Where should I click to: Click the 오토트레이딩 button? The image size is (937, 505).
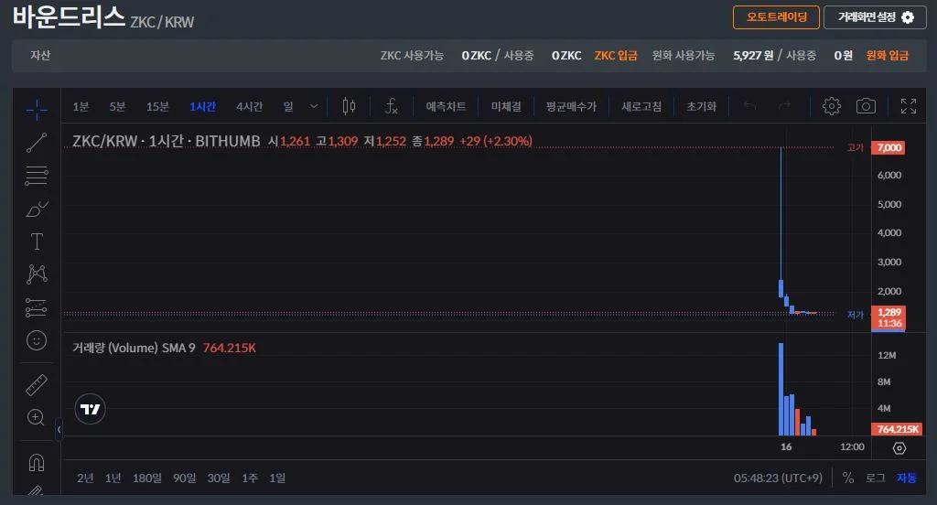pos(776,17)
